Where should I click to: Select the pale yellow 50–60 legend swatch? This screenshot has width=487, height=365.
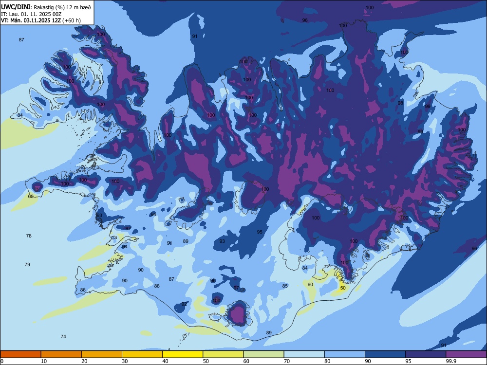pyautogui.click(x=223, y=354)
